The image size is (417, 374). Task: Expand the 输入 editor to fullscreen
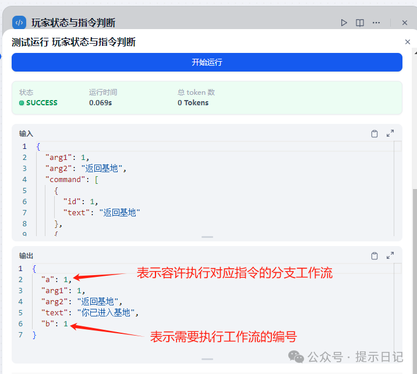[390, 134]
